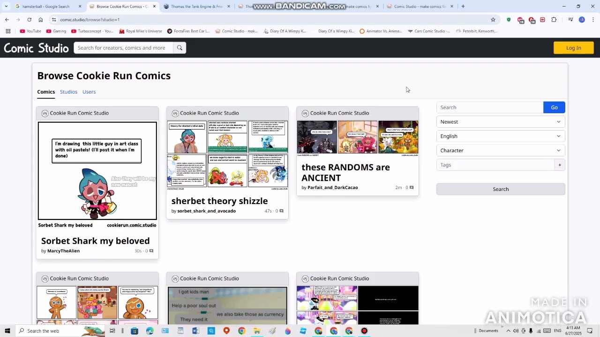Click the browser address bar URL
The width and height of the screenshot is (600, 337).
coord(90,20)
